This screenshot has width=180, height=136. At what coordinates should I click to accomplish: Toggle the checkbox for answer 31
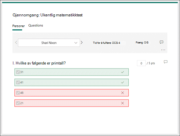click(18, 72)
